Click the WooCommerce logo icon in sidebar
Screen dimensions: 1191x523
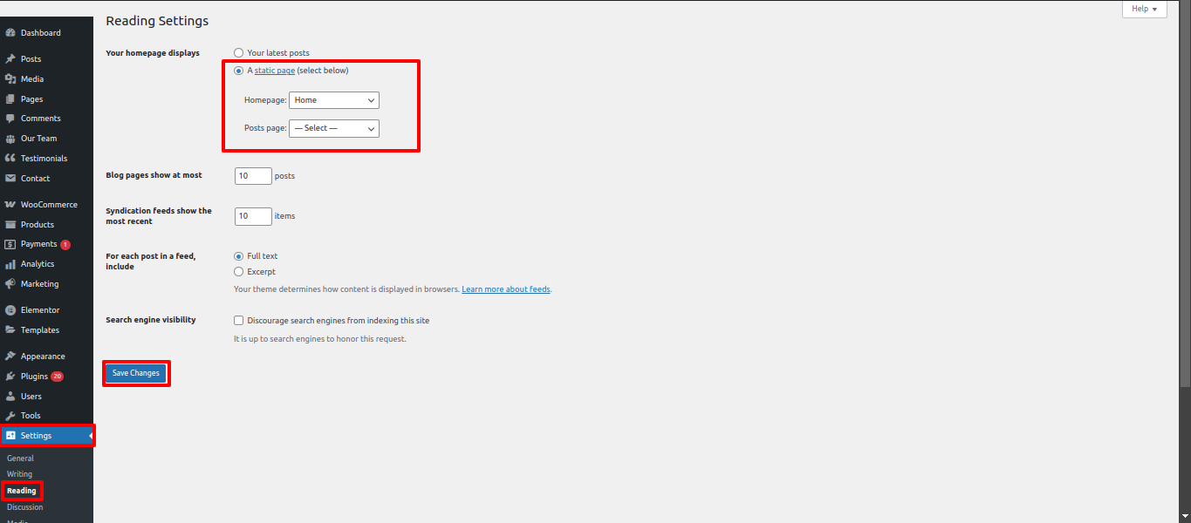coord(10,205)
